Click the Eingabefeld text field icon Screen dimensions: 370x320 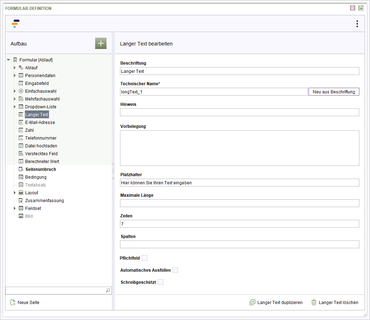pyautogui.click(x=21, y=83)
